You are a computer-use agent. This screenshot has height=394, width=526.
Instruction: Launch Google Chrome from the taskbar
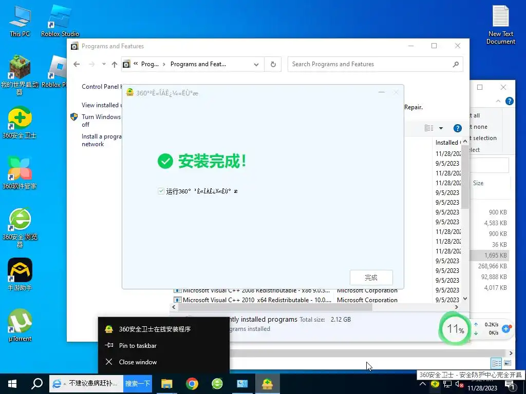point(192,384)
